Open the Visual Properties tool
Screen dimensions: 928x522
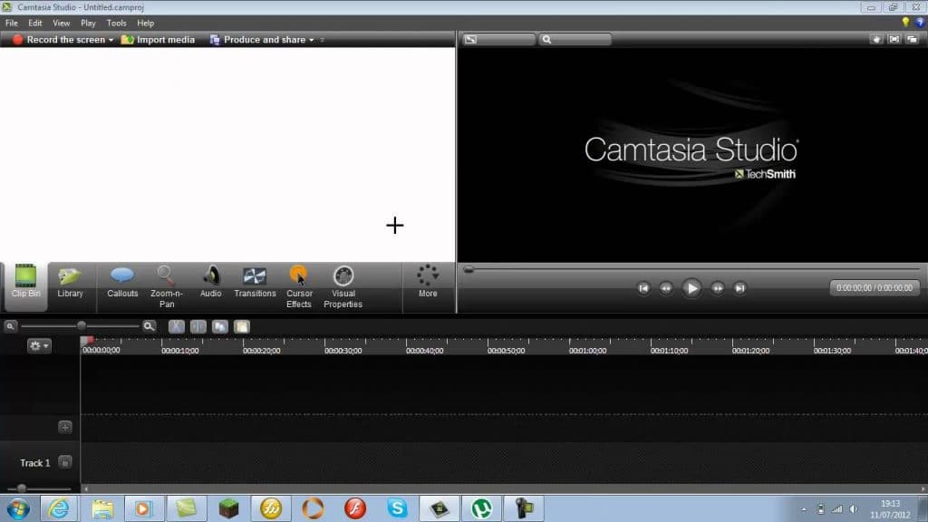343,287
